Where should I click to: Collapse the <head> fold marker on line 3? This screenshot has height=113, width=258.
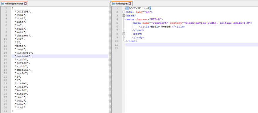124,16
